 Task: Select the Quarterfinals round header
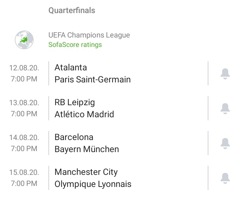(x=72, y=10)
